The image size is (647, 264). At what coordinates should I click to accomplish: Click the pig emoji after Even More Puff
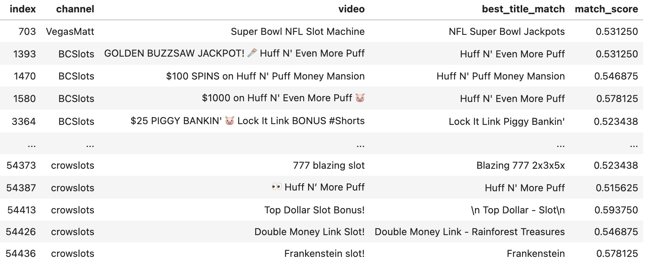[x=360, y=98]
